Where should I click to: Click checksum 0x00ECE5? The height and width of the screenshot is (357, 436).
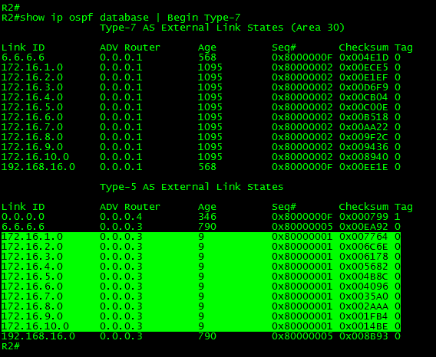363,67
